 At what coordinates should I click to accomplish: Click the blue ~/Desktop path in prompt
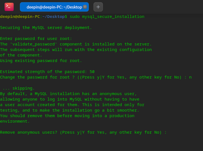tap(53, 17)
